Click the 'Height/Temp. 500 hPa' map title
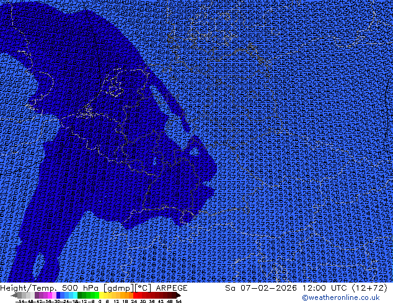The width and height of the screenshot is (393, 303). [x=50, y=288]
